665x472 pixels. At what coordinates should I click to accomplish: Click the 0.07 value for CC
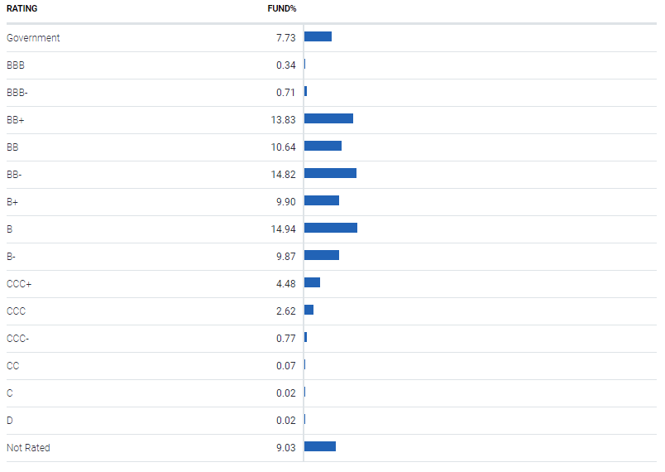286,366
